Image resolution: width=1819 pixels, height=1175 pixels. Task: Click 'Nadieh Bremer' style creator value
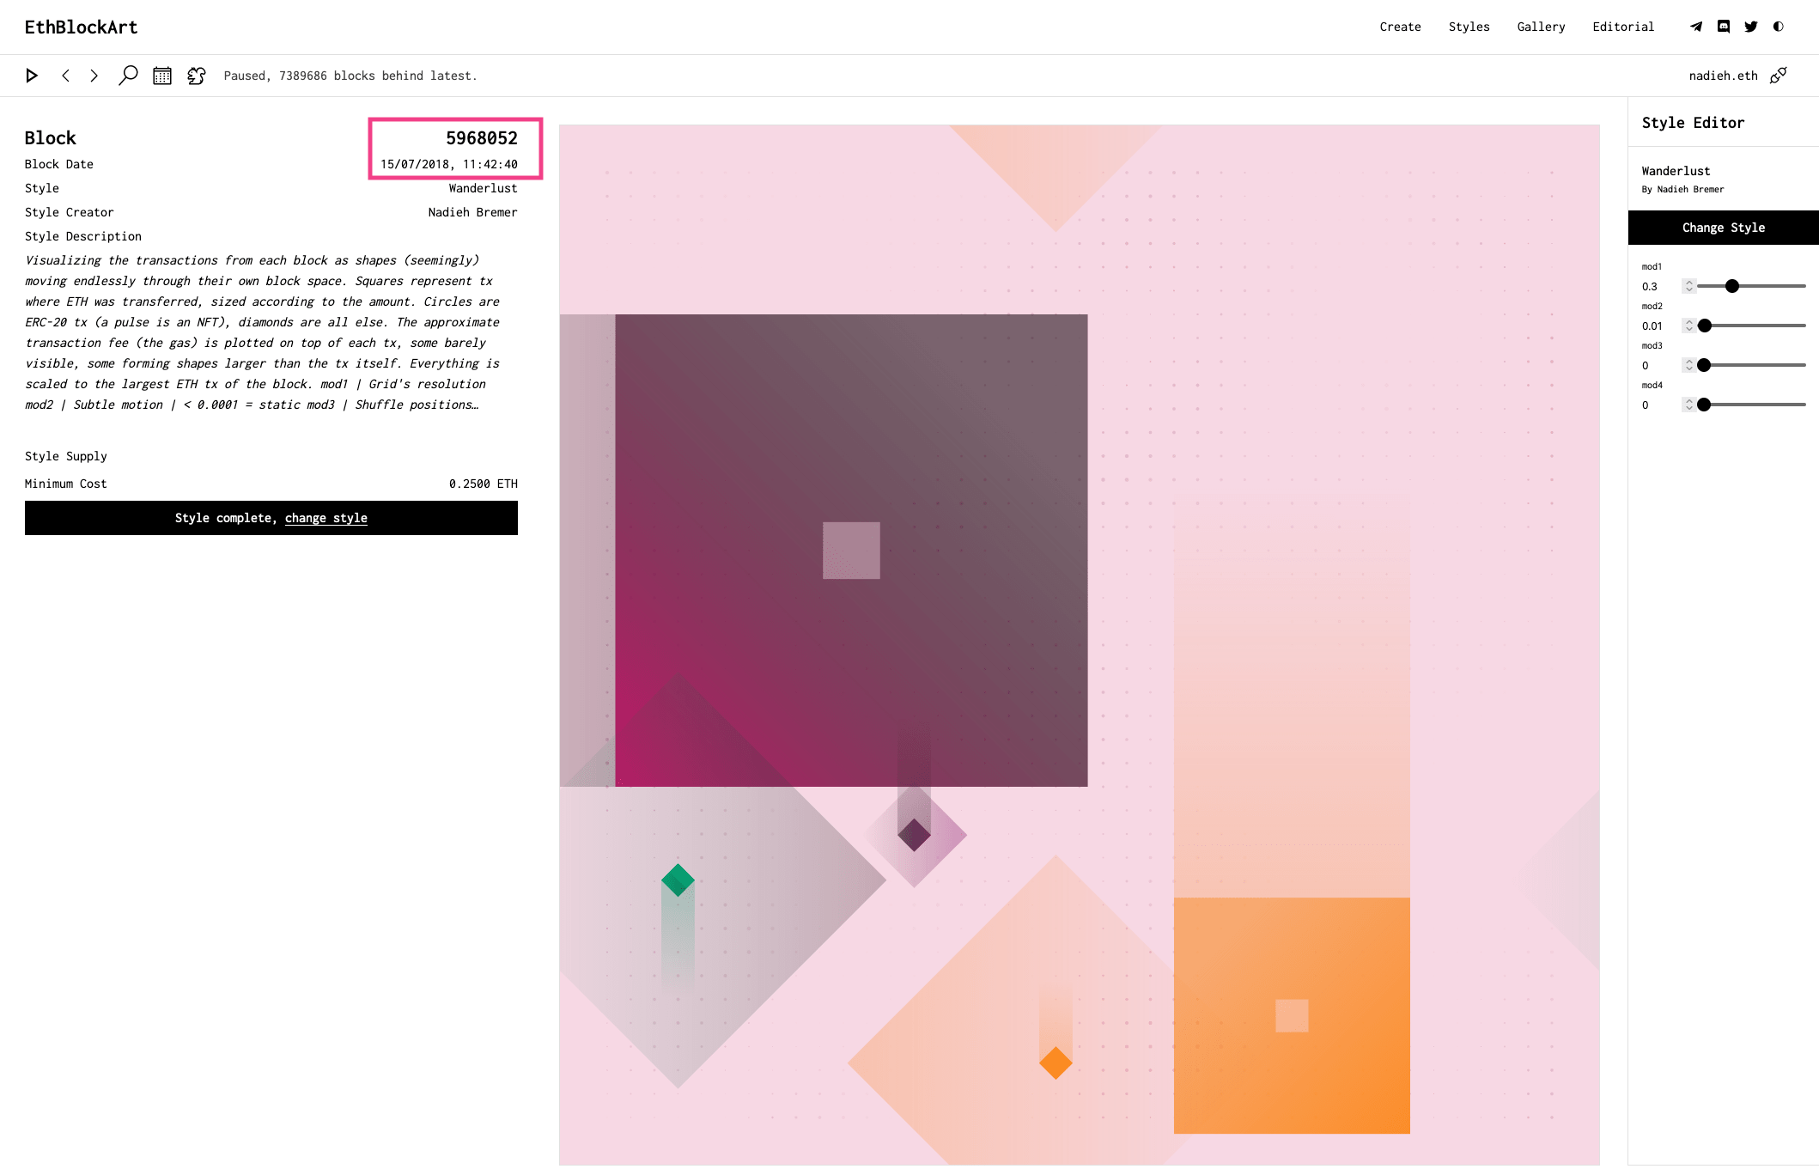472,212
